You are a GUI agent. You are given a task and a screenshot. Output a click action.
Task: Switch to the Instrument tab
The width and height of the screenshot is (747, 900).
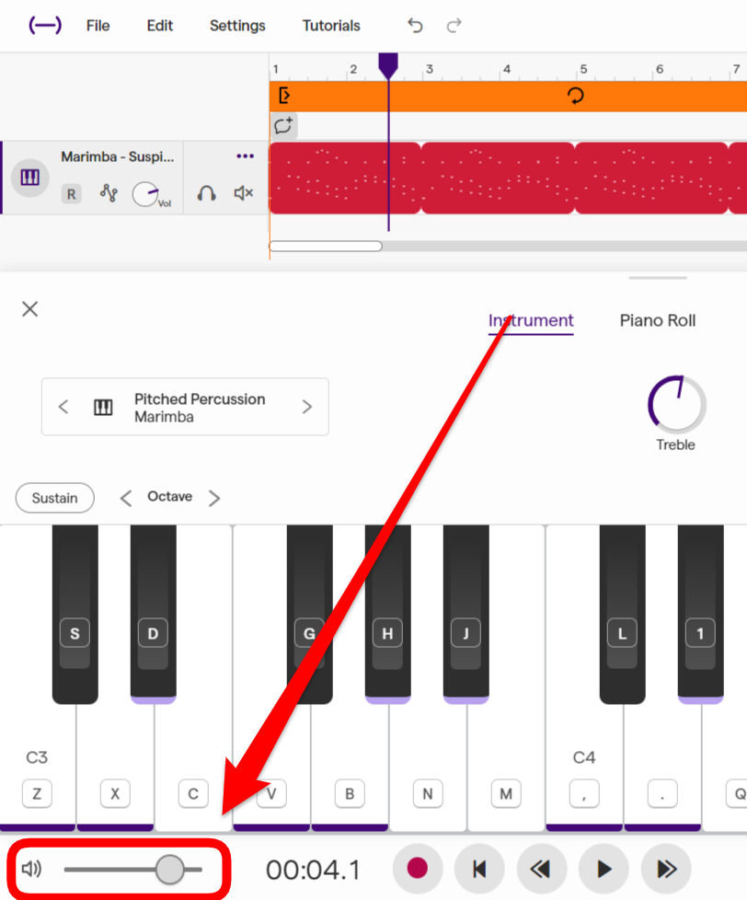tap(531, 320)
